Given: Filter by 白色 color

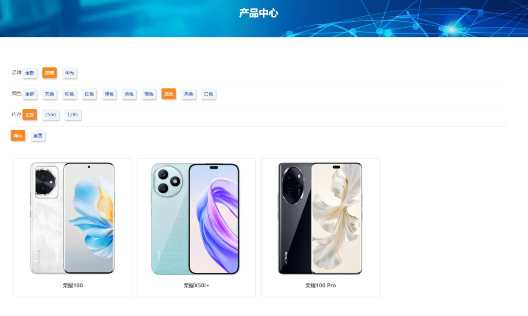Looking at the screenshot, I should pos(209,94).
